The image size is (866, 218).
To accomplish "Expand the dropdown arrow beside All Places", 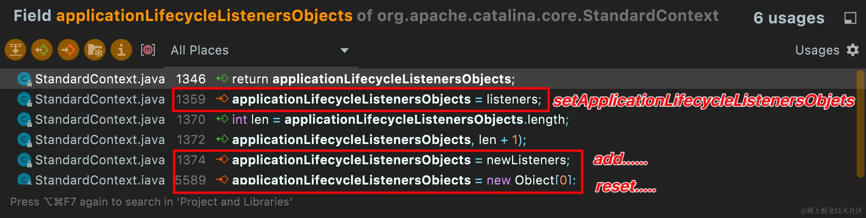I will coord(344,51).
